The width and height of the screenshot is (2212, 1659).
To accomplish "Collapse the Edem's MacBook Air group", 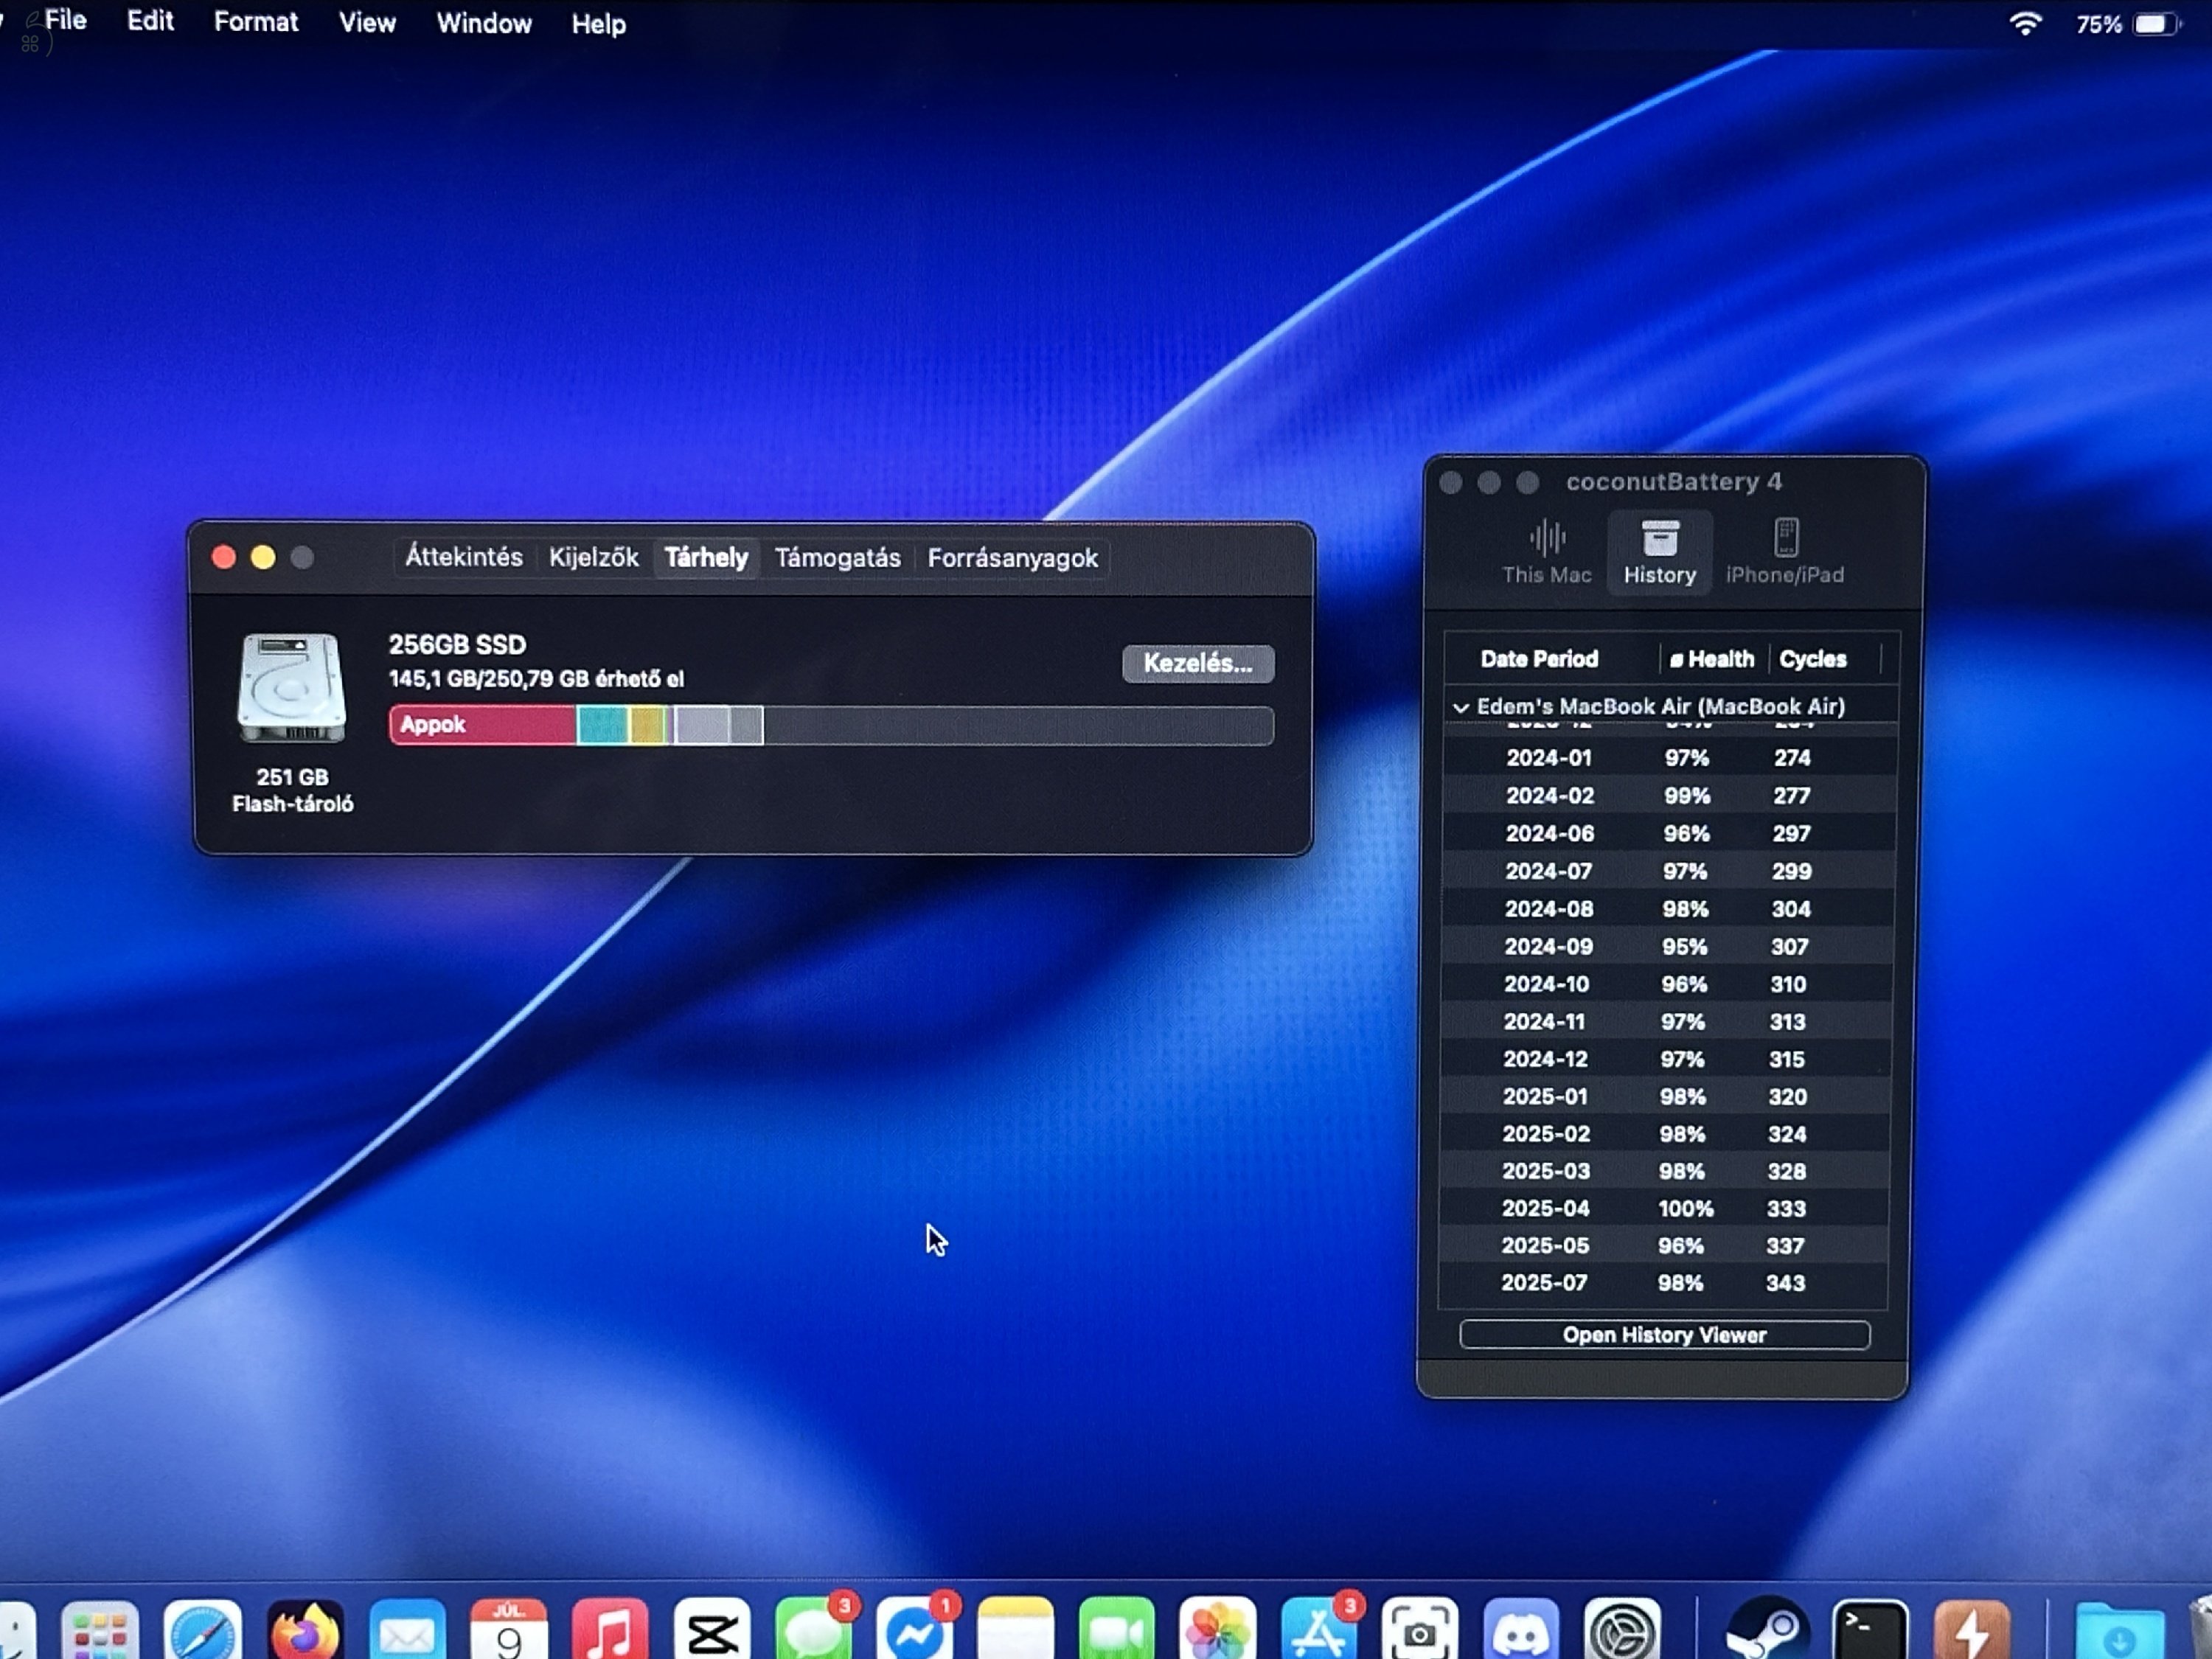I will tap(1461, 707).
